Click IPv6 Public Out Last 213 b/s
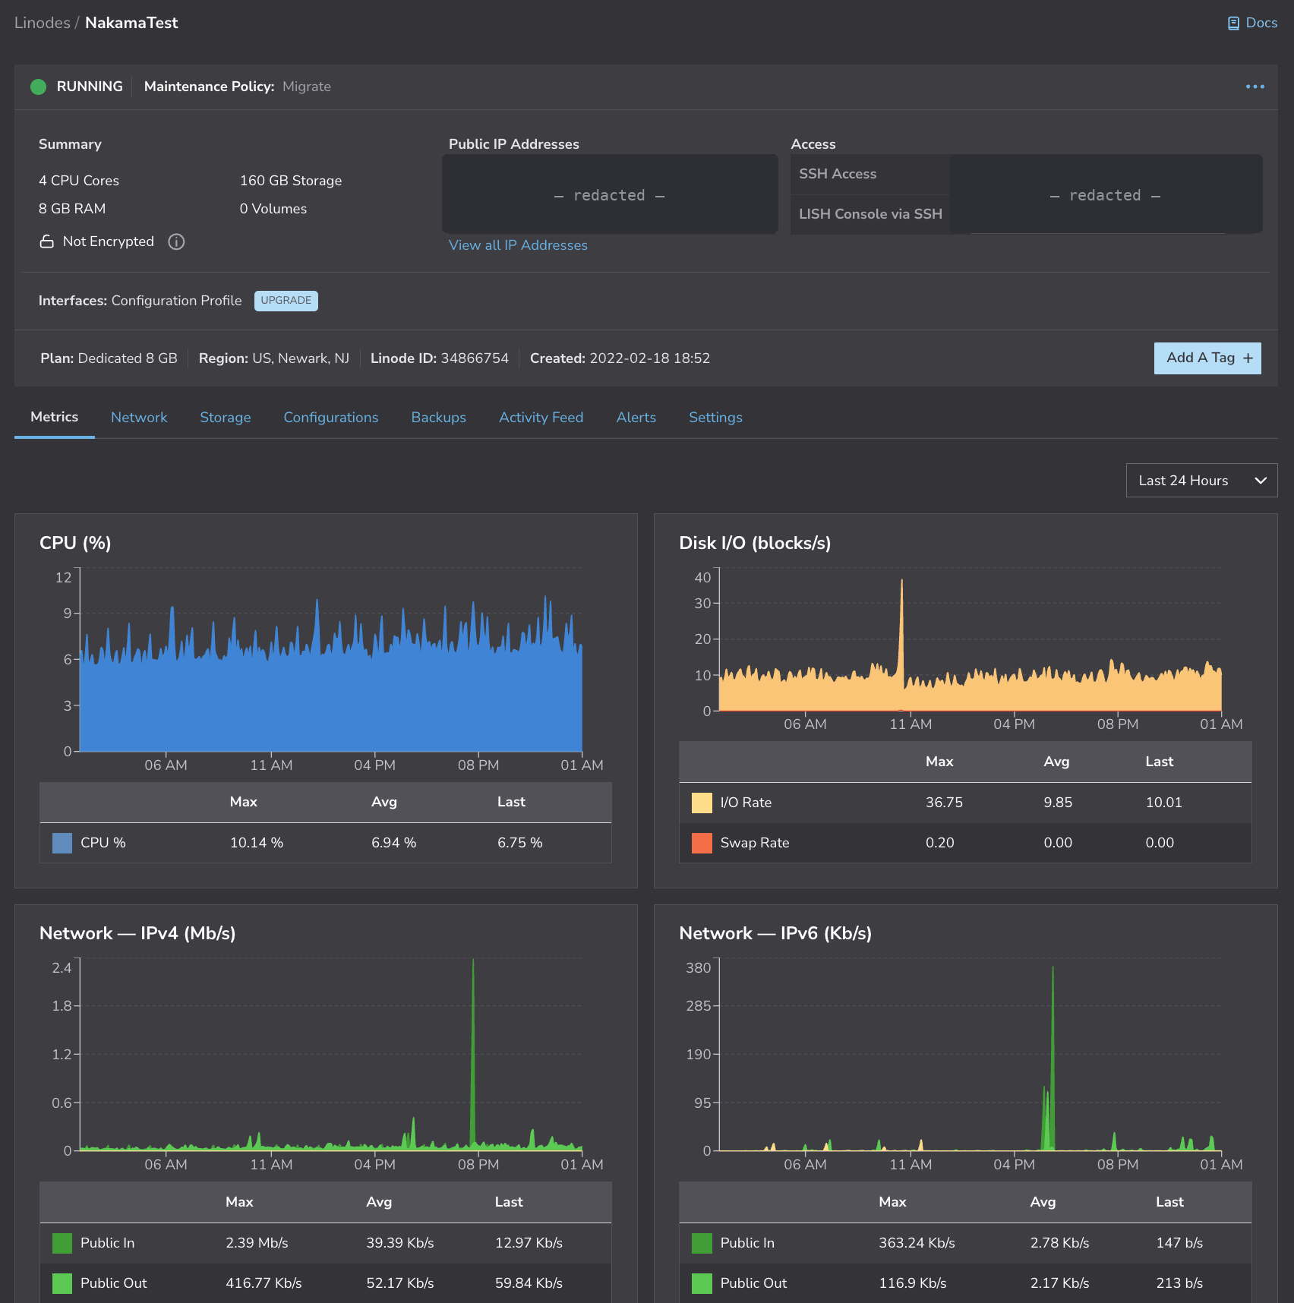This screenshot has width=1294, height=1303. [1179, 1283]
